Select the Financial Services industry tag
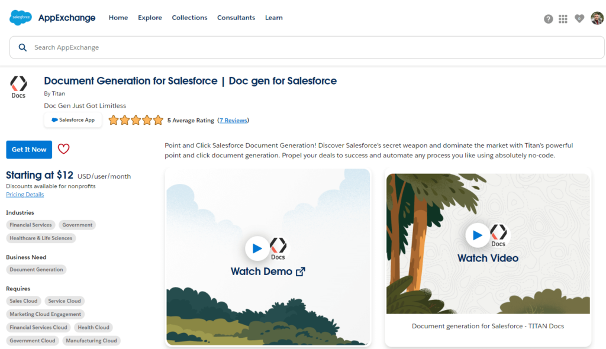 [31, 225]
